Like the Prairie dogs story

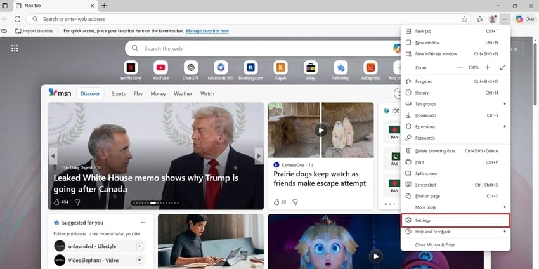click(x=276, y=202)
